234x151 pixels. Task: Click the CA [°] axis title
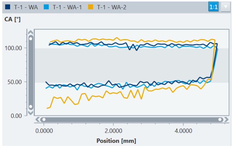click(12, 20)
